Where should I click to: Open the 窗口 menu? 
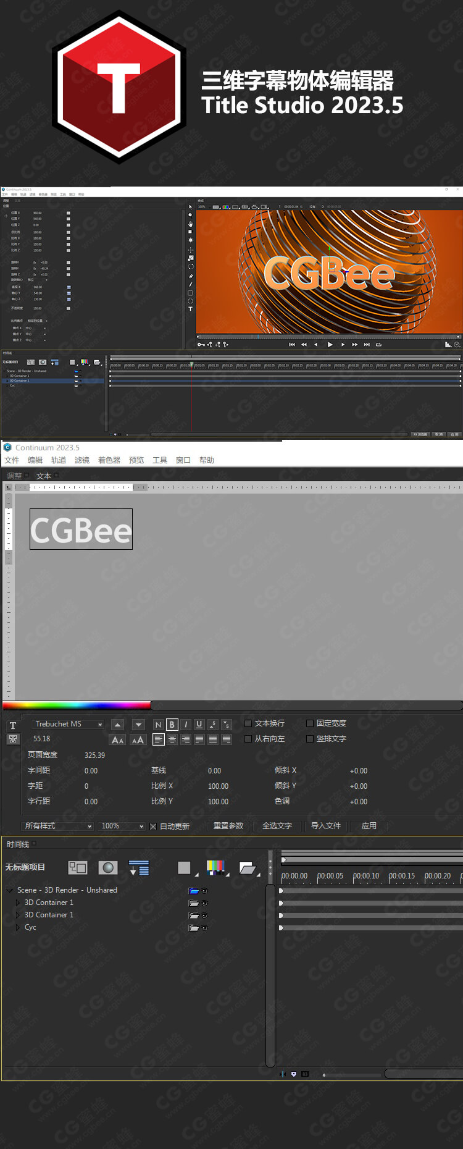point(183,460)
